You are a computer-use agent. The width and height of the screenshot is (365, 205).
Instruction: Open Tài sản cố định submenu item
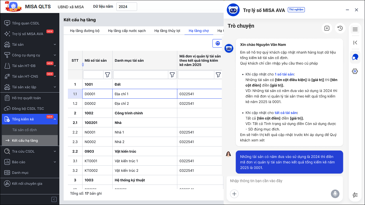click(x=24, y=130)
